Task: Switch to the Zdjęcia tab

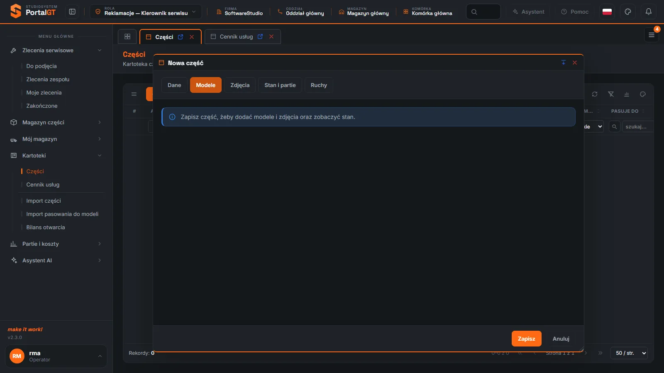Action: click(x=240, y=85)
